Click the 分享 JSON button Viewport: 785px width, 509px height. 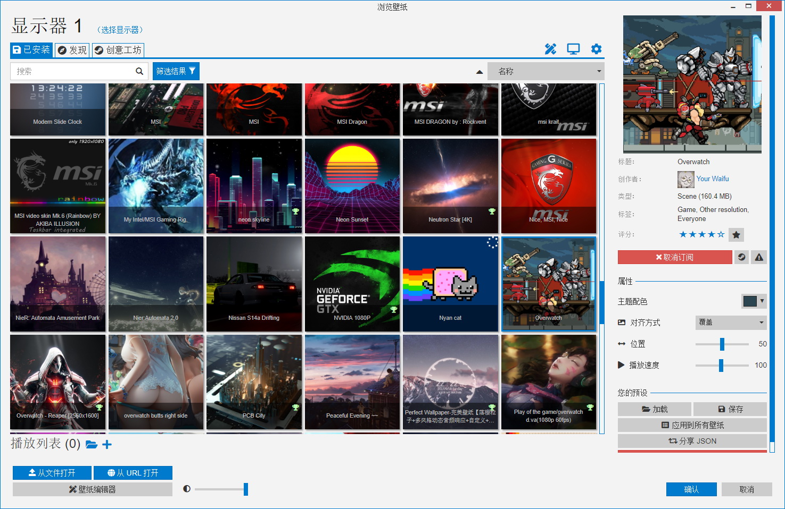point(692,441)
